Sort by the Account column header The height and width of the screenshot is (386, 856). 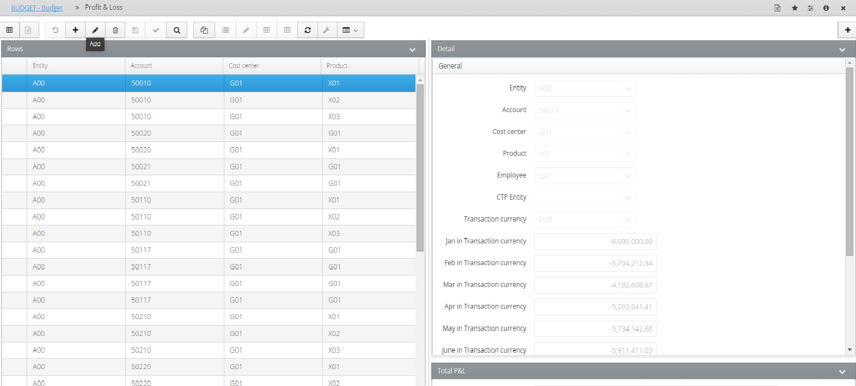pos(174,66)
